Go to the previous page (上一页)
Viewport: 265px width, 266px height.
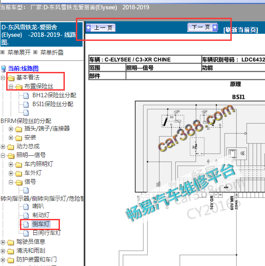pos(101,28)
